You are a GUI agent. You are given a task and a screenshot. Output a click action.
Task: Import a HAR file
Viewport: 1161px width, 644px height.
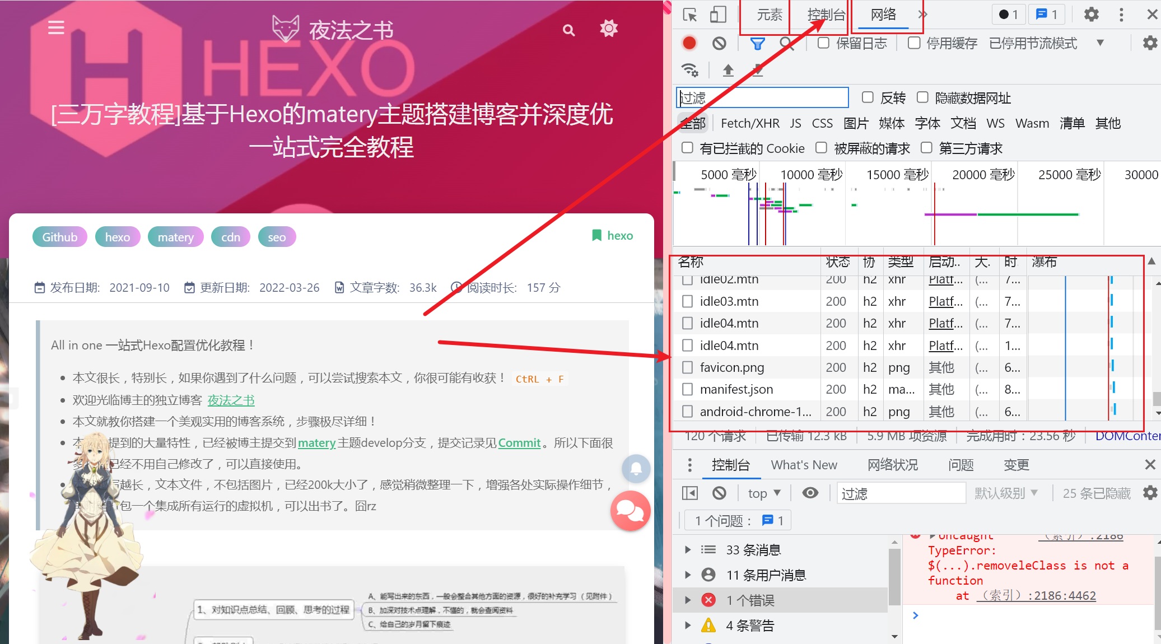coord(728,70)
